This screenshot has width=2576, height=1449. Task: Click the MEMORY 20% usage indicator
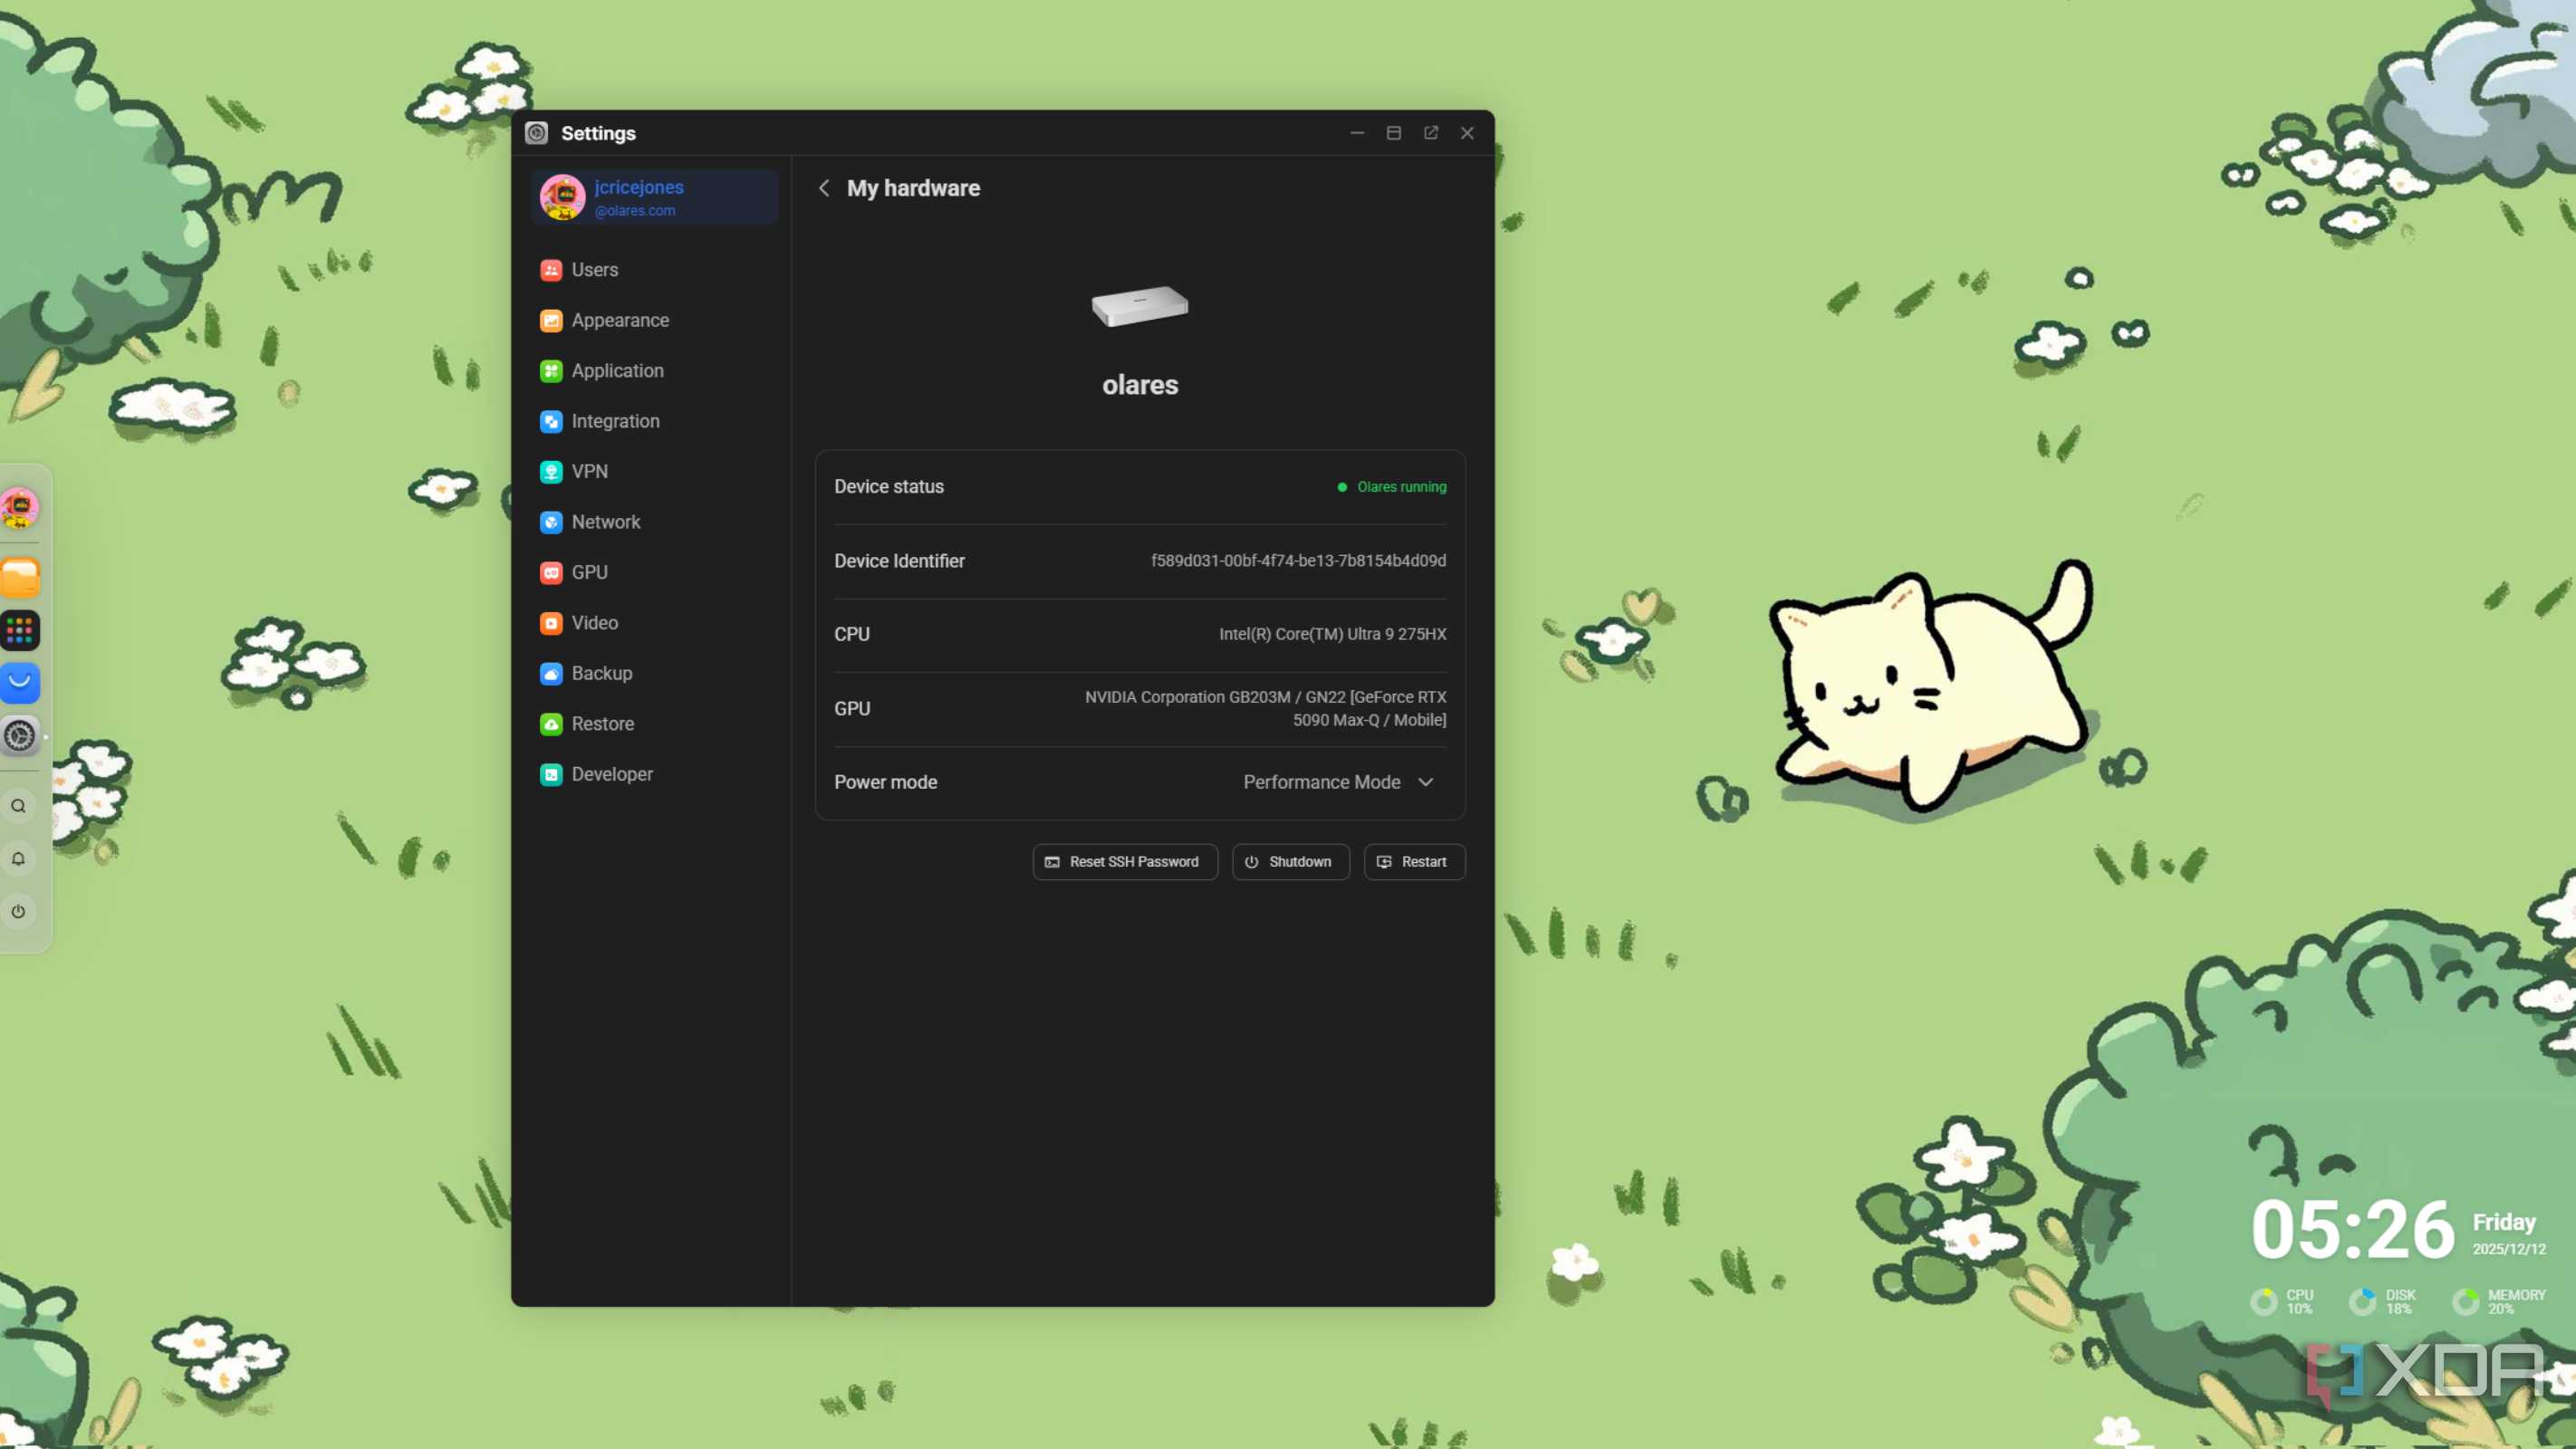click(2499, 1301)
